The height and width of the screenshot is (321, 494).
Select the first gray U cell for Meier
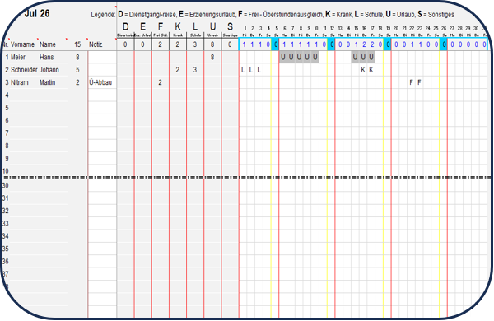click(x=283, y=58)
